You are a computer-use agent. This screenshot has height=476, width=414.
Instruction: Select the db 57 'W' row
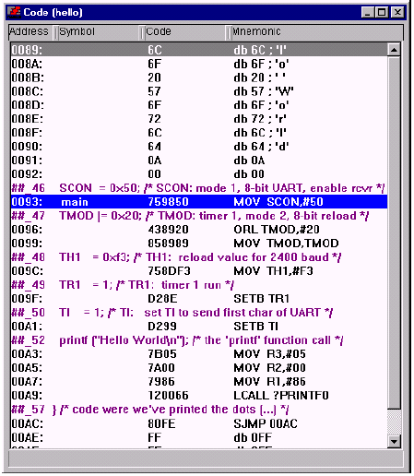pos(199,91)
